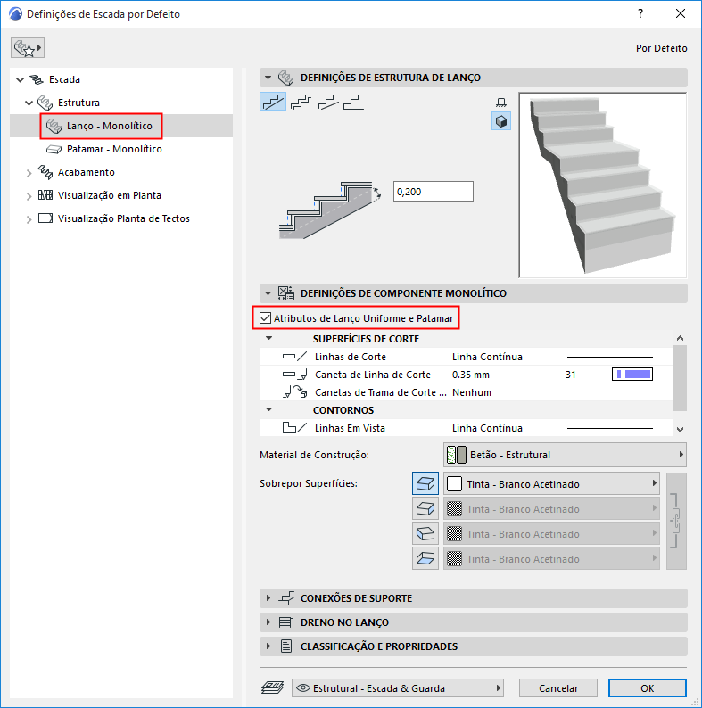Toggle the third surface override button
The width and height of the screenshot is (702, 708).
pyautogui.click(x=425, y=534)
